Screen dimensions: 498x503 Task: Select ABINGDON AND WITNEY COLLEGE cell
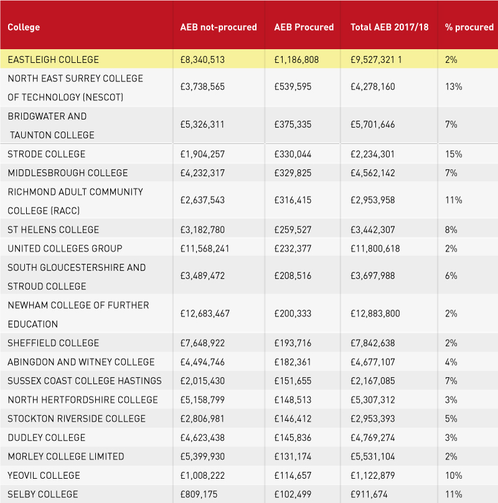pos(81,362)
